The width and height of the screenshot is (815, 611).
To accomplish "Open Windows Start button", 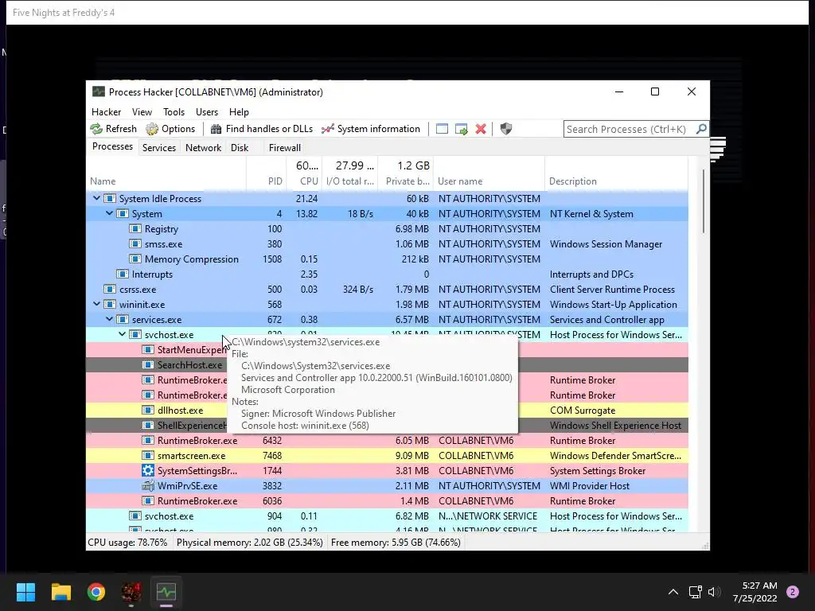I will click(25, 592).
